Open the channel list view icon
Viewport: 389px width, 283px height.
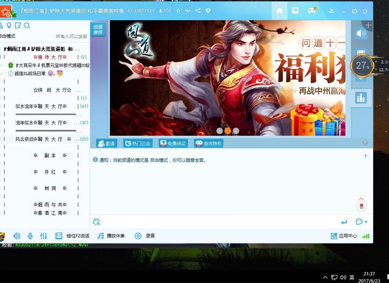295,10
